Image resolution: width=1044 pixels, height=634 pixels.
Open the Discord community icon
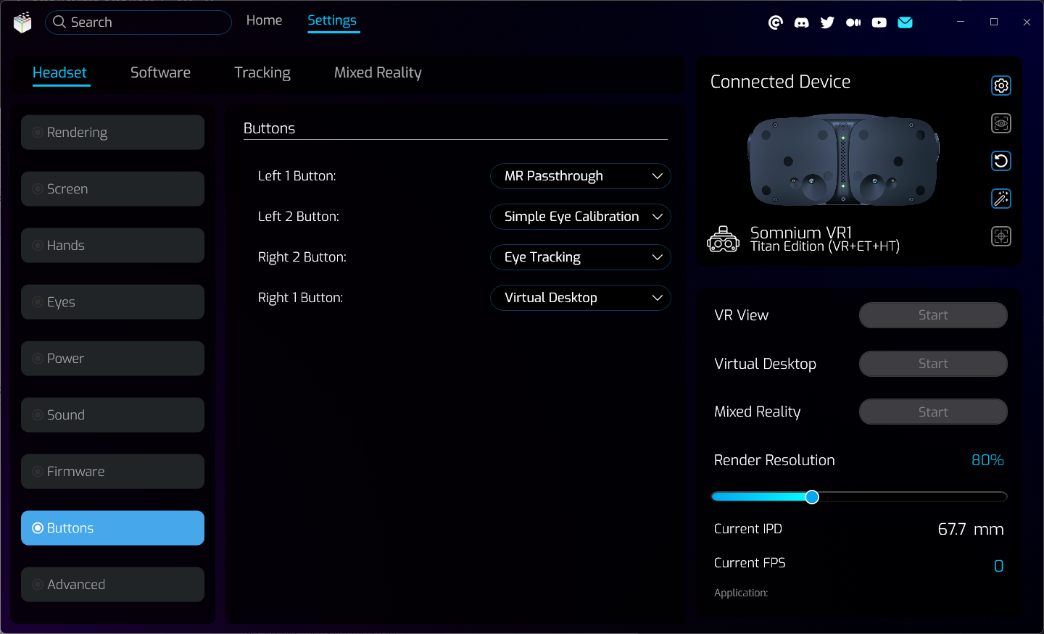tap(801, 22)
